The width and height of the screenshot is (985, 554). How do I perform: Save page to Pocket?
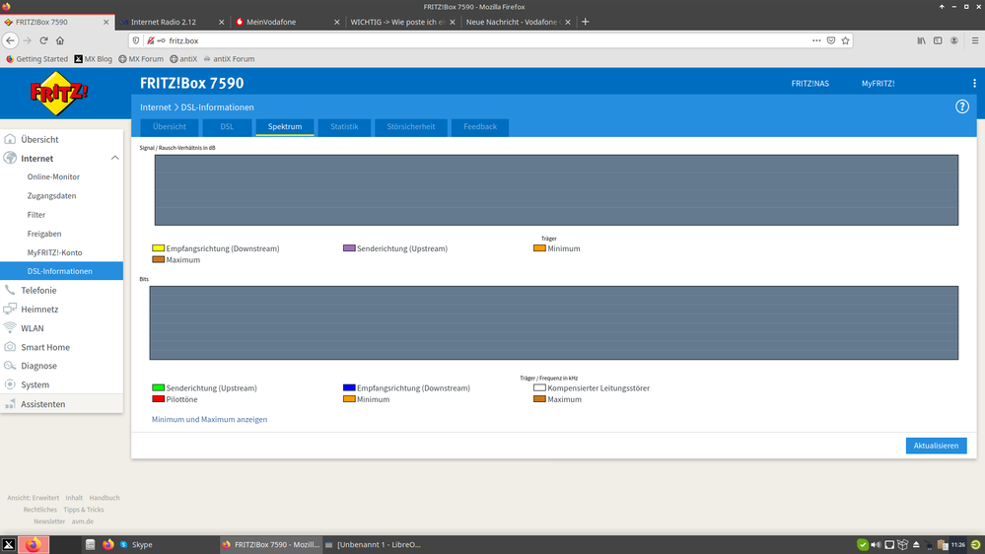click(831, 40)
